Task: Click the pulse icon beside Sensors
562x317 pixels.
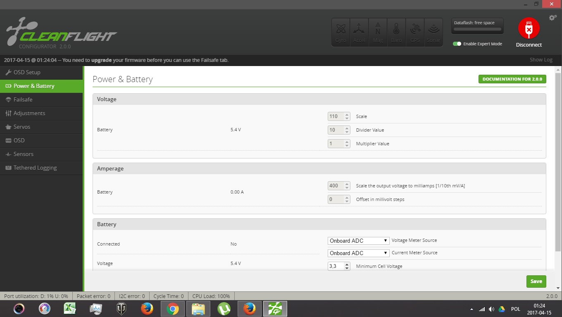Action: tap(8, 154)
